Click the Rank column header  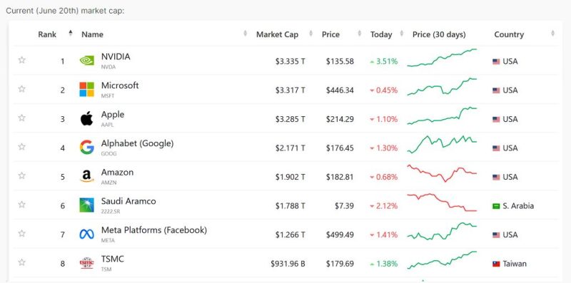pyautogui.click(x=47, y=34)
